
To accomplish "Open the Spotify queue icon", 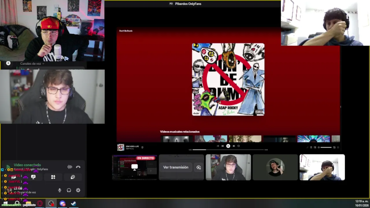I will [311, 147].
